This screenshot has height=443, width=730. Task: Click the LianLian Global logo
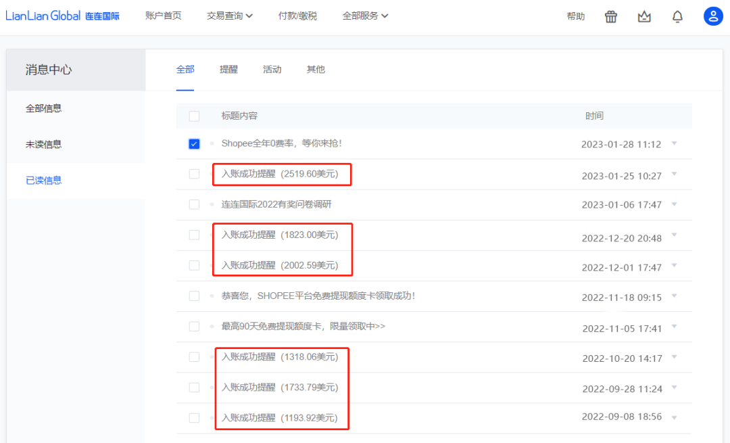pos(62,16)
